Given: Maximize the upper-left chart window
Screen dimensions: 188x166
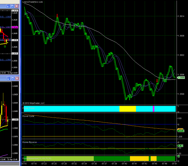Looking at the screenshot, I should pos(12,6).
